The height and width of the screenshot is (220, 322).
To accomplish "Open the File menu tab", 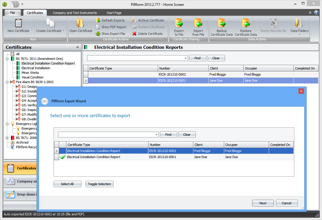I will pos(13,13).
